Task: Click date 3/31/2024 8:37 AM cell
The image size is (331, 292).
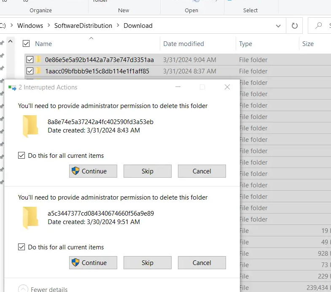Action: [190, 71]
